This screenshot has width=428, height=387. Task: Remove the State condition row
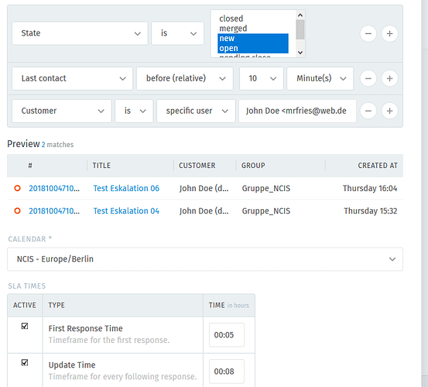(368, 33)
